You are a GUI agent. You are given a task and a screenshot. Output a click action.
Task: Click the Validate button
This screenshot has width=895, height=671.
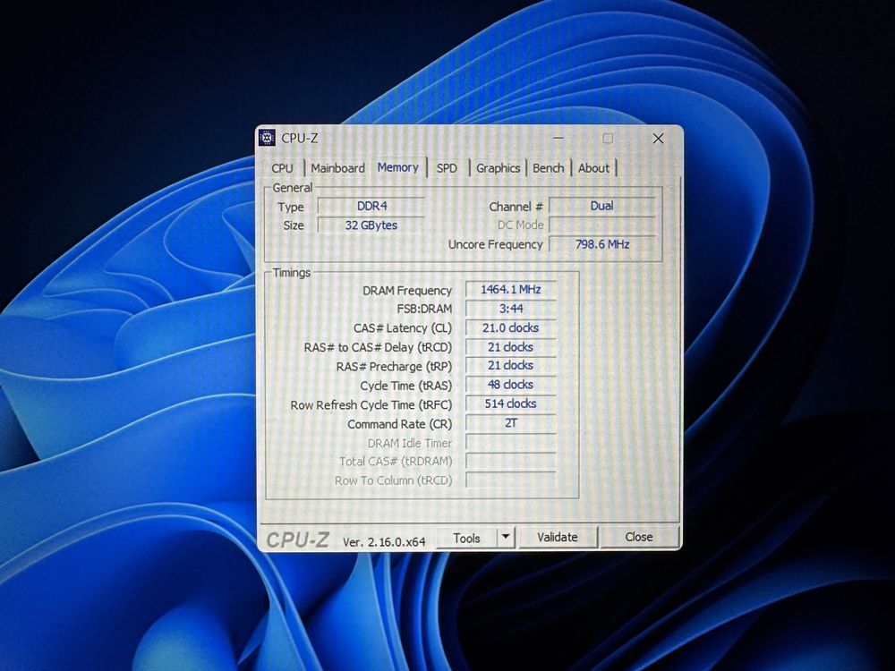point(557,538)
